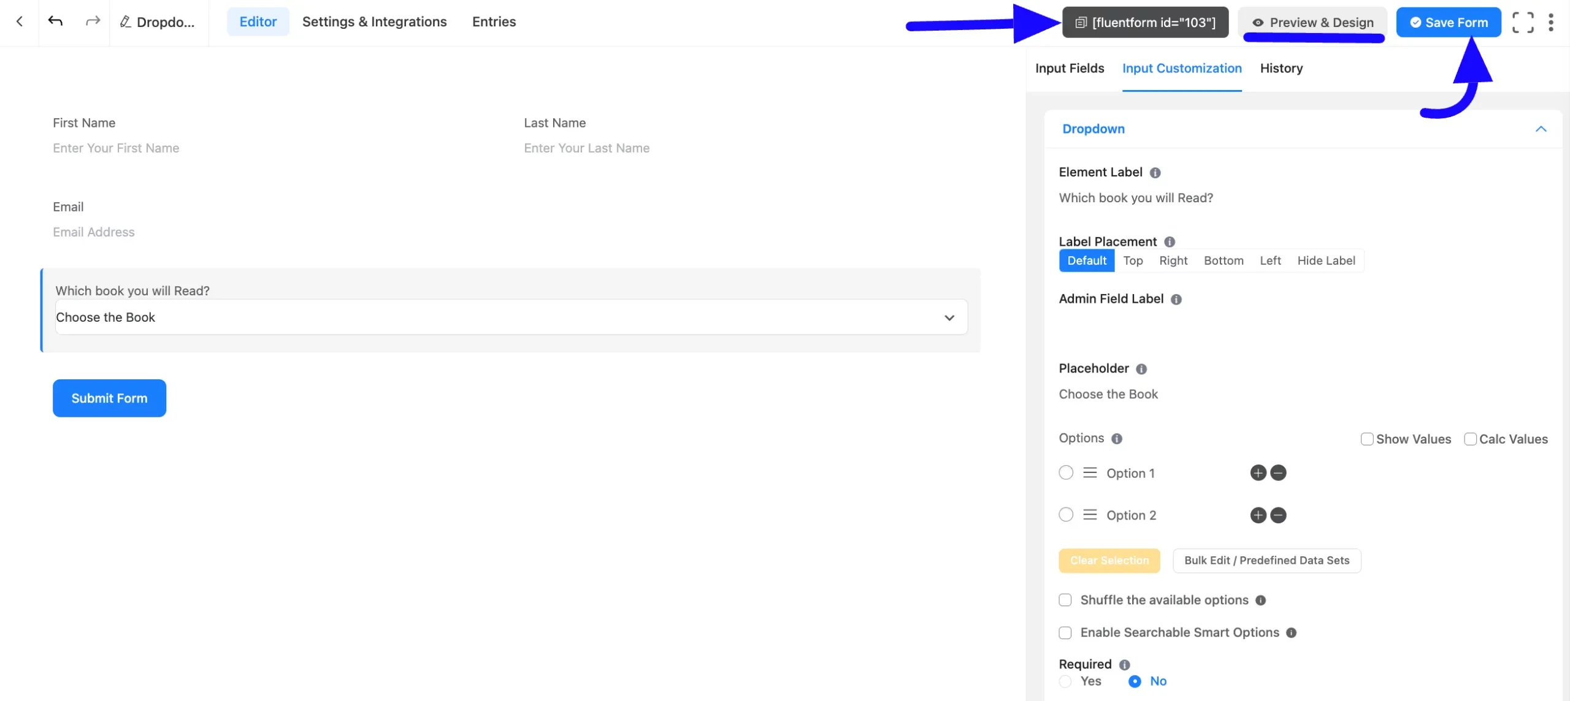Enable Show Values checkbox

[1366, 439]
